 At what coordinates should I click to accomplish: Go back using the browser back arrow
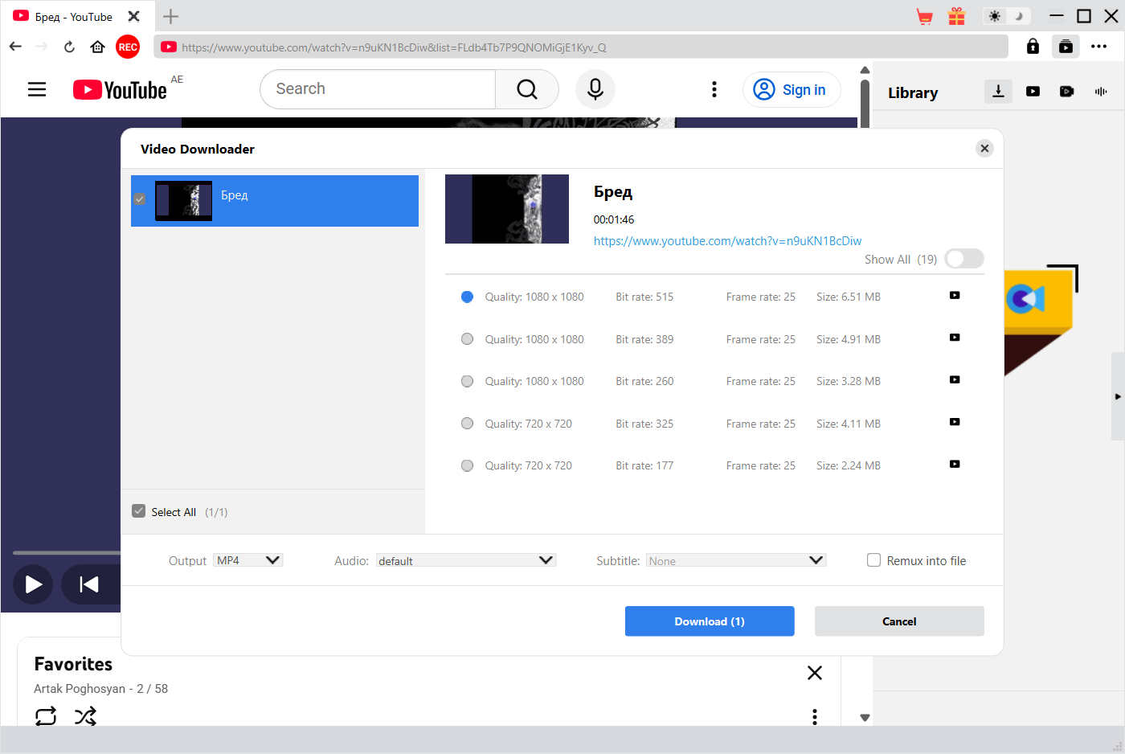click(x=15, y=47)
